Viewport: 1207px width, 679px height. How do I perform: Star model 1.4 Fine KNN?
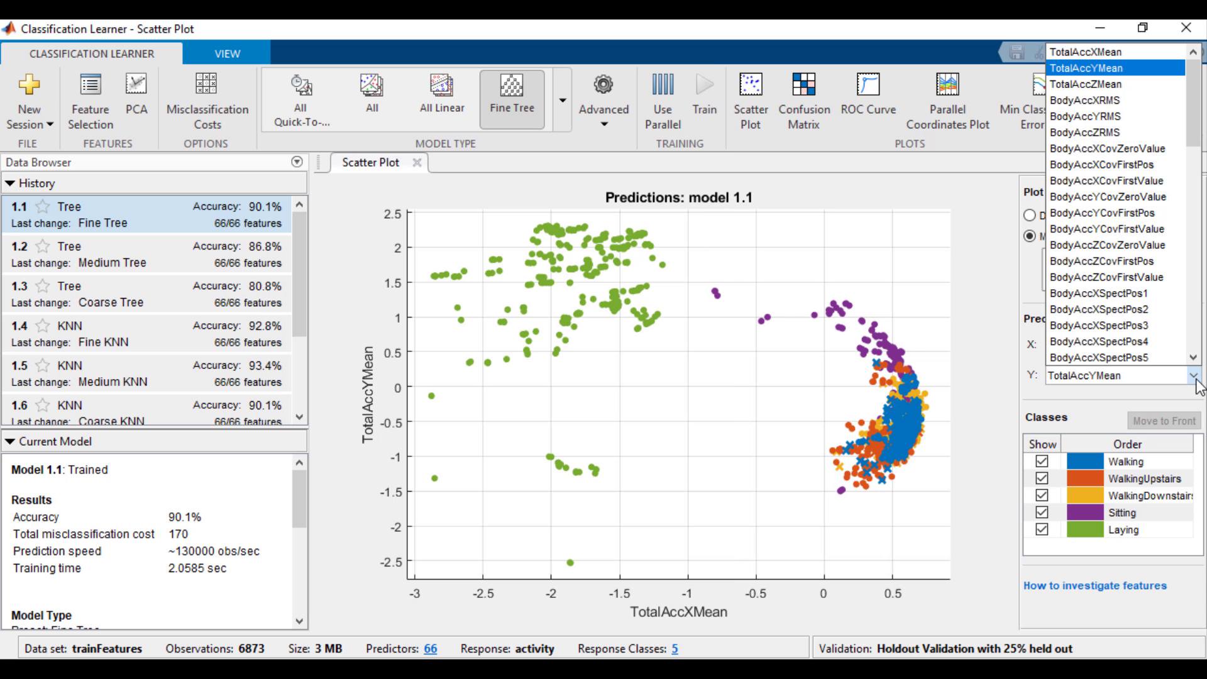pos(43,326)
